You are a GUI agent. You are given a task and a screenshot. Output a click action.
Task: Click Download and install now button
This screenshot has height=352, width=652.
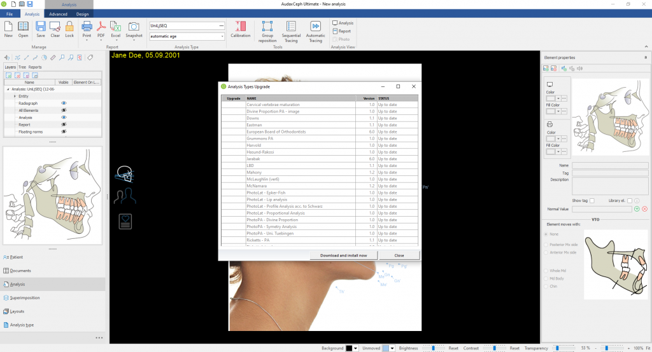pyautogui.click(x=343, y=255)
